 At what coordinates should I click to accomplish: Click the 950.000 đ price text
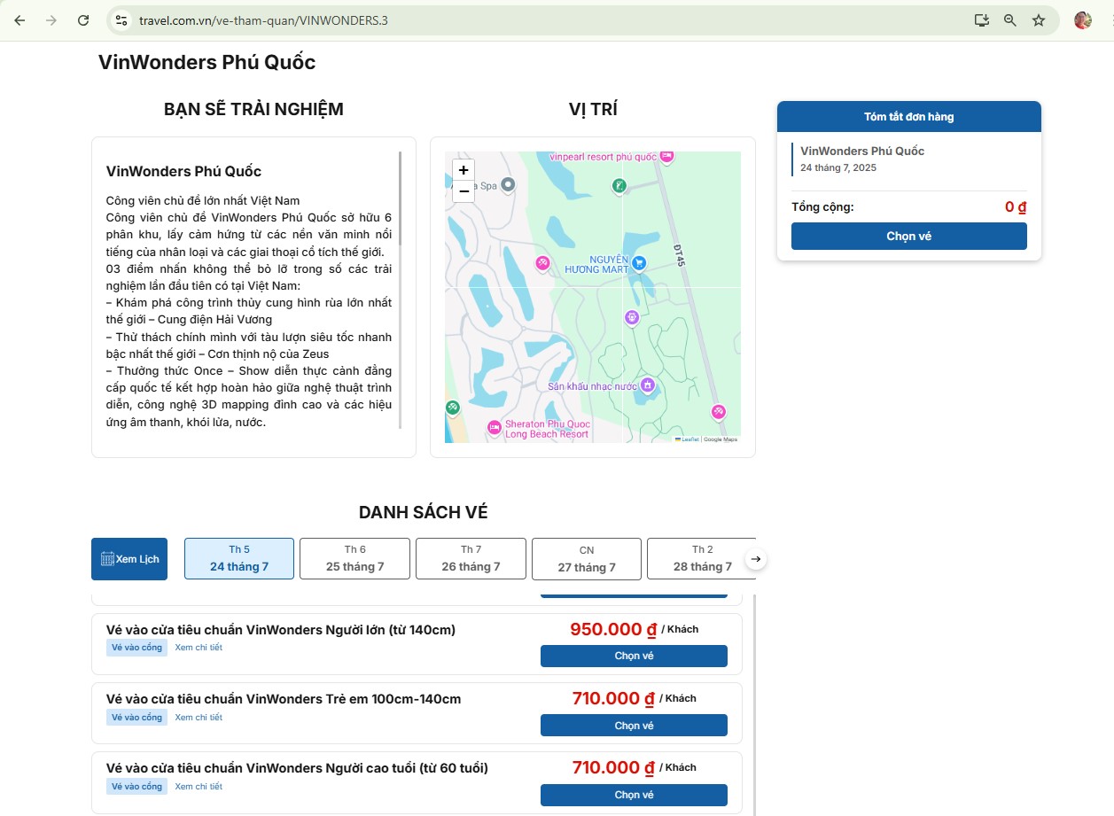[613, 630]
